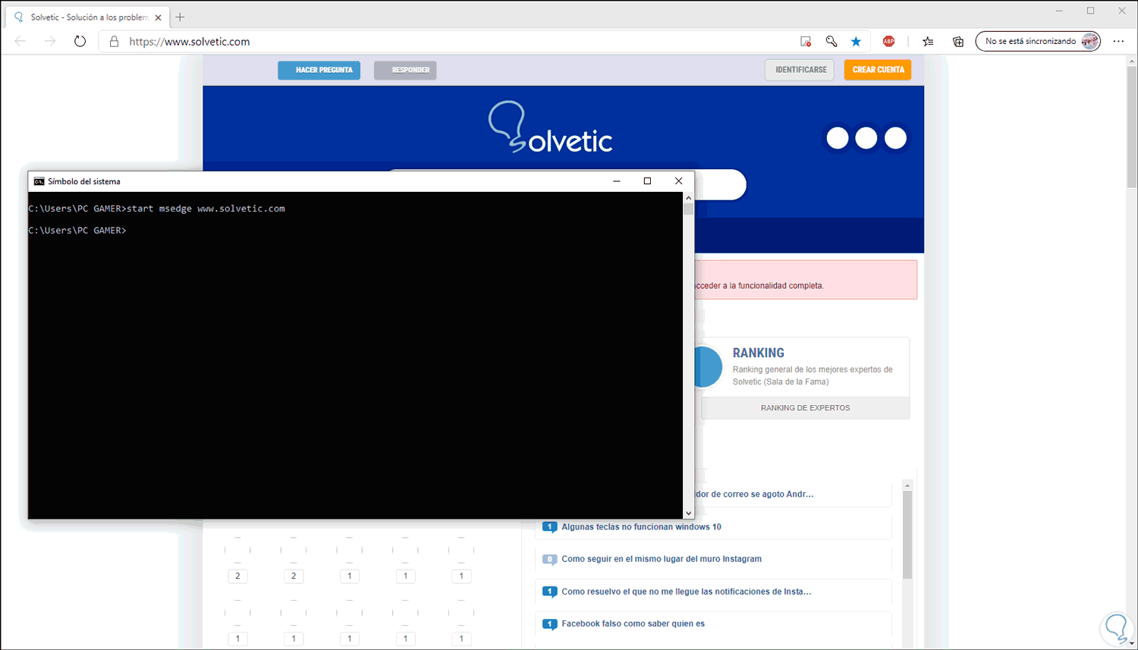This screenshot has height=650, width=1138.
Task: Open the Favorites list in Edge toolbar
Action: pyautogui.click(x=928, y=42)
